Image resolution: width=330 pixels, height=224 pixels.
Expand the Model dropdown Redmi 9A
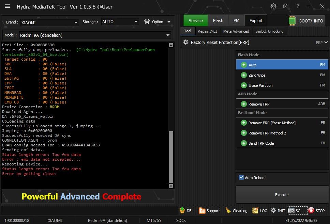(168, 35)
